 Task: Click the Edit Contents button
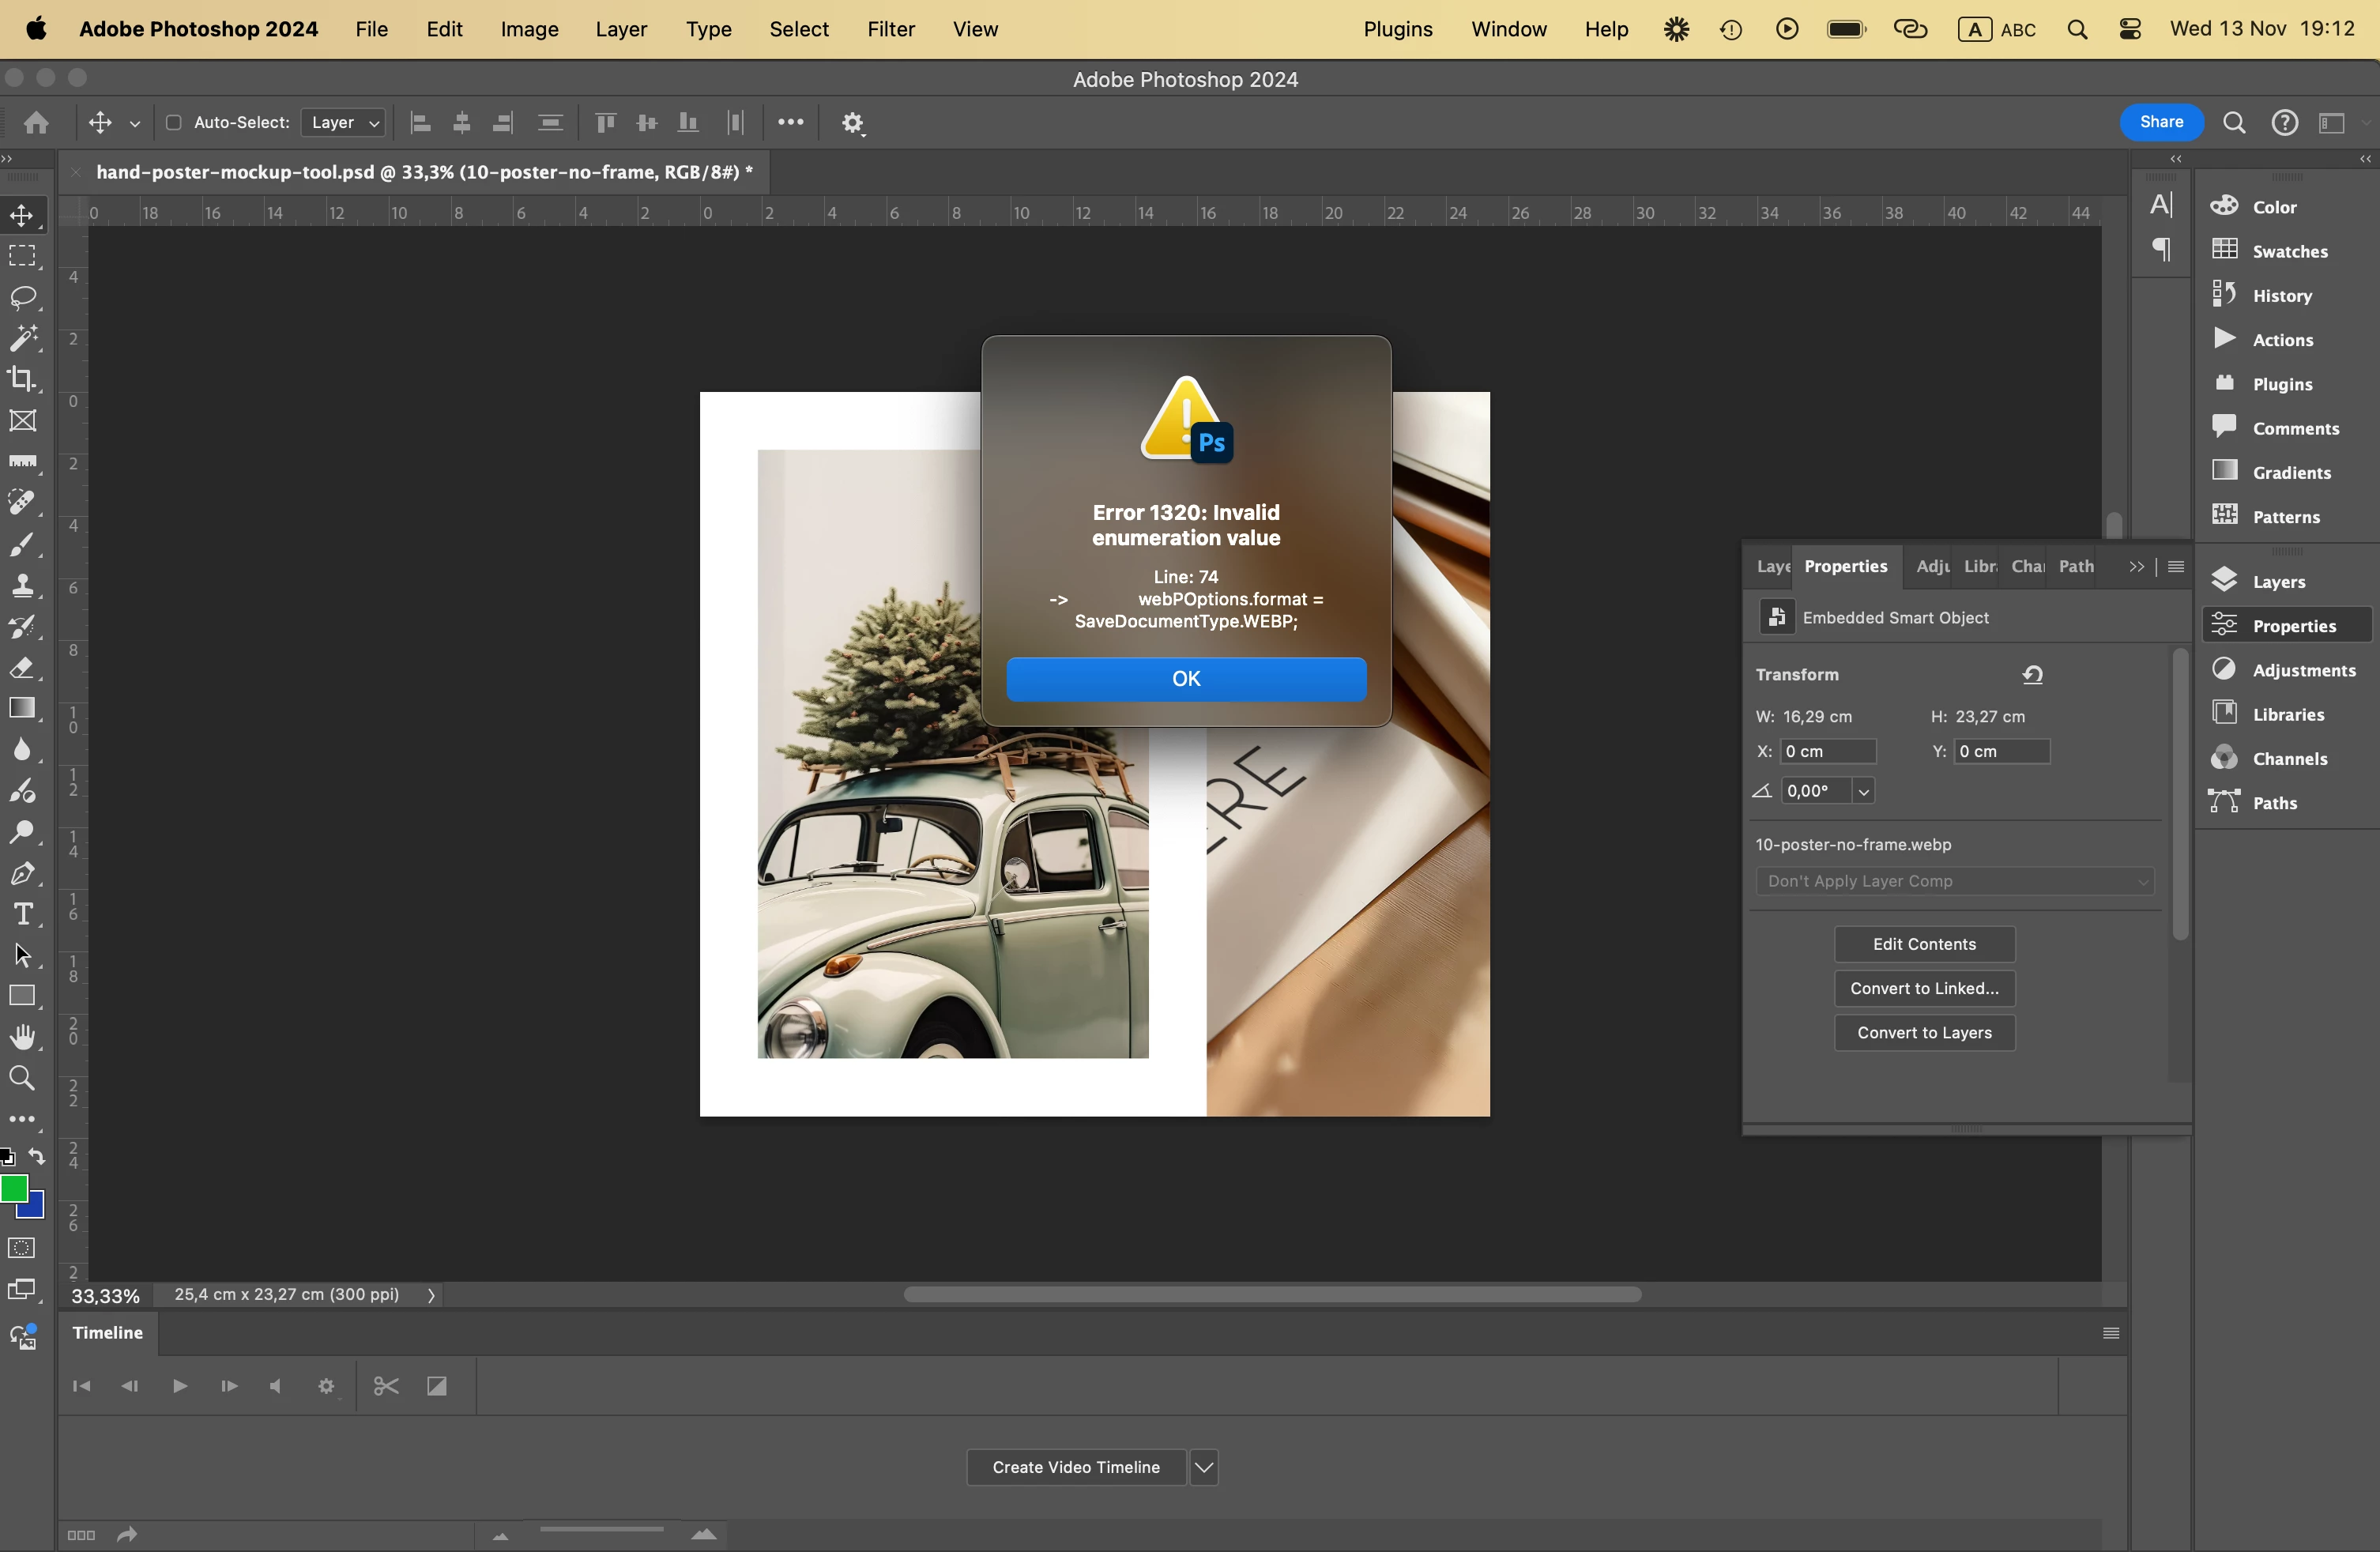(1924, 944)
